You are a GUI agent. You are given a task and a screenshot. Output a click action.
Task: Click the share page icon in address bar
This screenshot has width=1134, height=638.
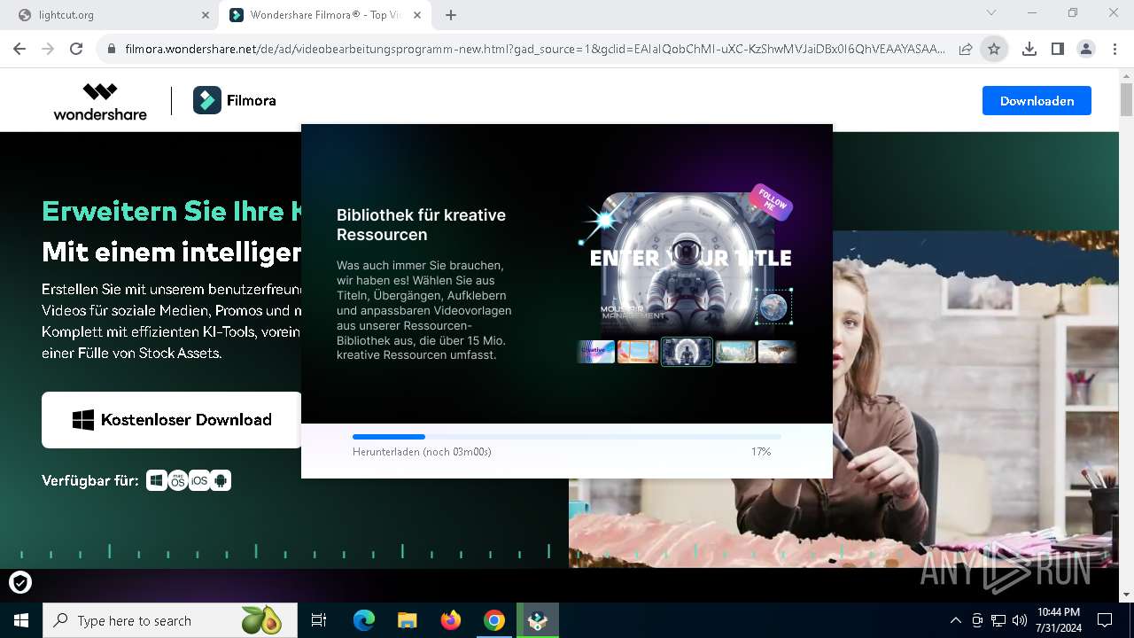[x=966, y=50]
